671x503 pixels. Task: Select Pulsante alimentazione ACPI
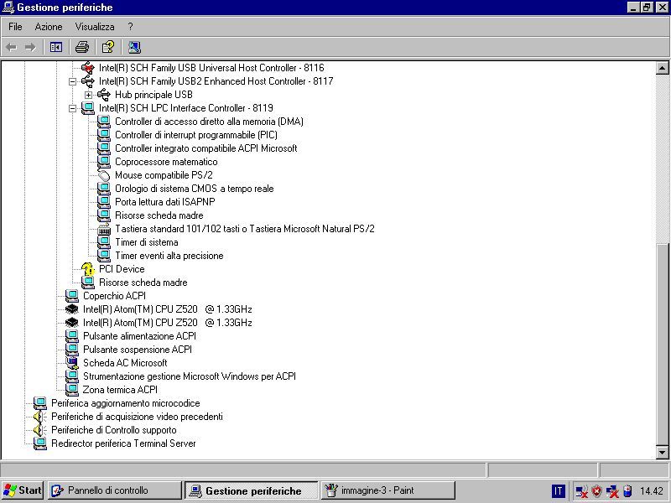pyautogui.click(x=139, y=336)
